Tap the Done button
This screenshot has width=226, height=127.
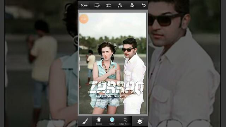(x=84, y=5)
